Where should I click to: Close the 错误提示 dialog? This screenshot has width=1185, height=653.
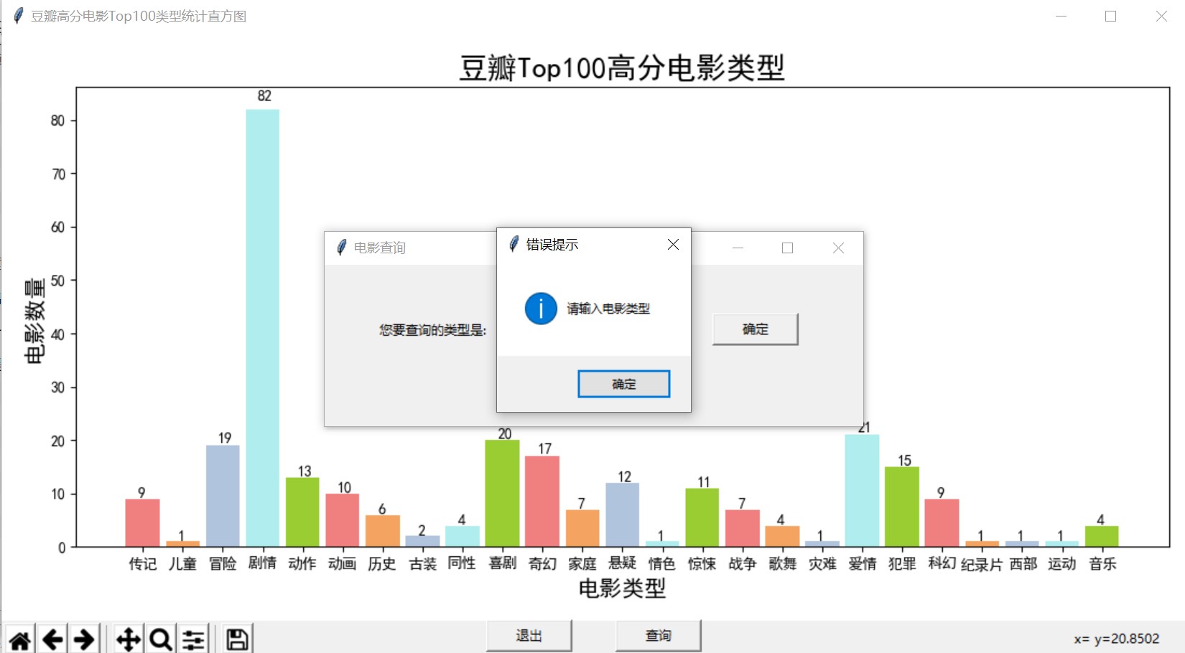click(673, 245)
